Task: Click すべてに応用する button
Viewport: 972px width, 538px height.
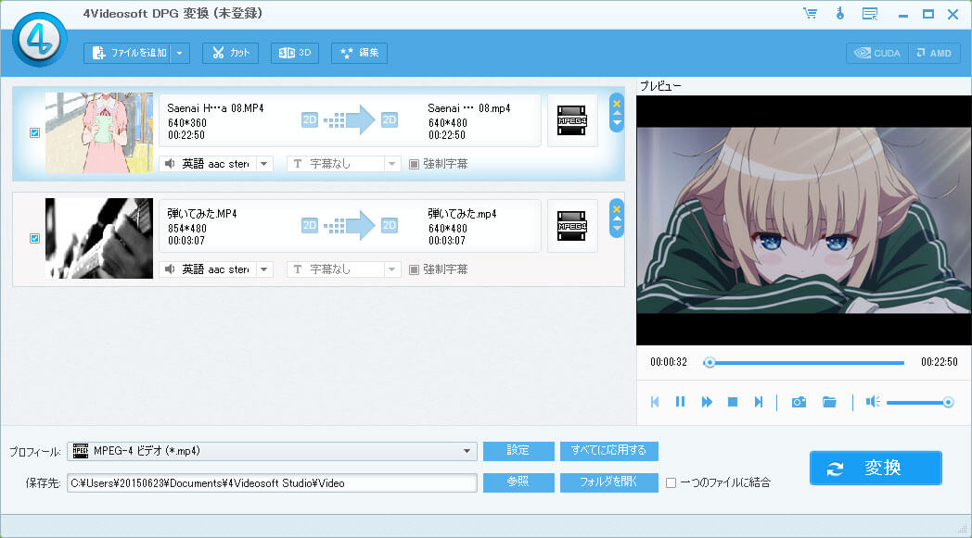Action: 608,451
